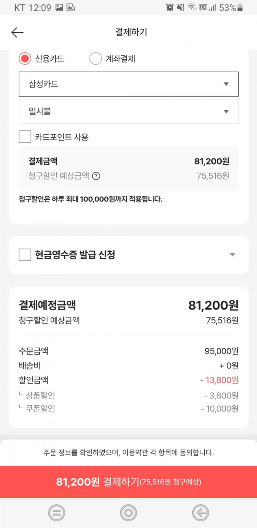Image resolution: width=257 pixels, height=528 pixels.
Task: Tap the 할인금액 -13,800원 row
Action: point(128,380)
